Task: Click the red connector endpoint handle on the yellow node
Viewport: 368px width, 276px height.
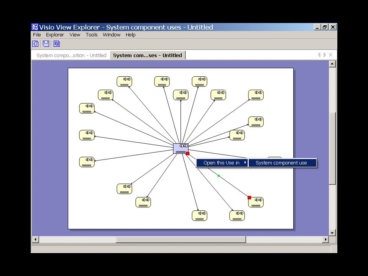Action: tap(249, 198)
